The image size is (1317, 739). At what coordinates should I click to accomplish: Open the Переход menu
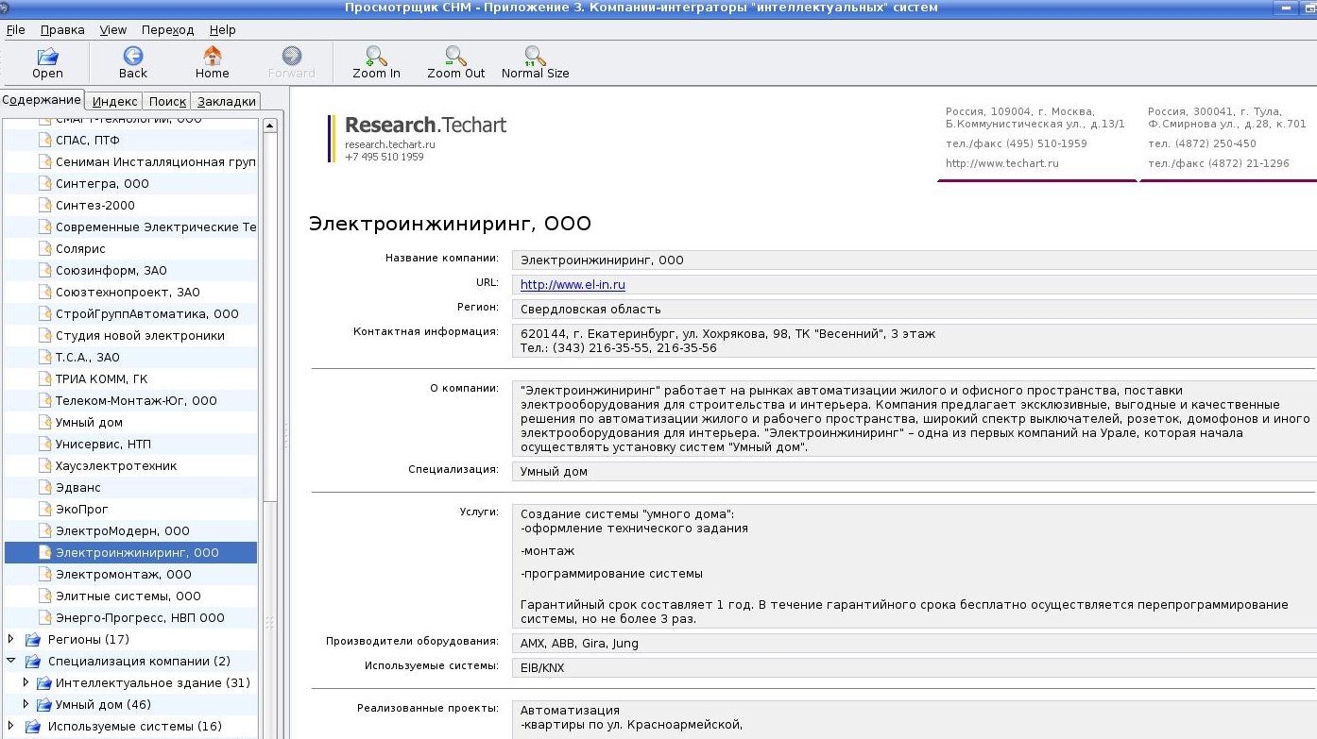tap(167, 30)
